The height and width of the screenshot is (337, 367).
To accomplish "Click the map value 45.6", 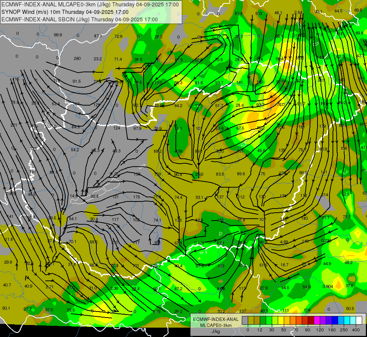I will point(261,151).
